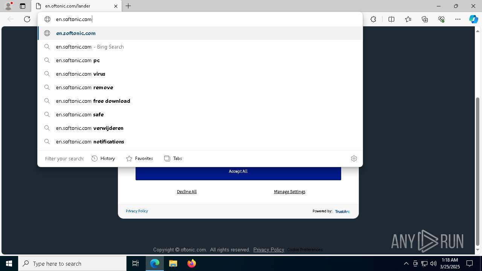The width and height of the screenshot is (482, 271).
Task: Select the en.softonic.com URL suggestion
Action: pyautogui.click(x=200, y=33)
